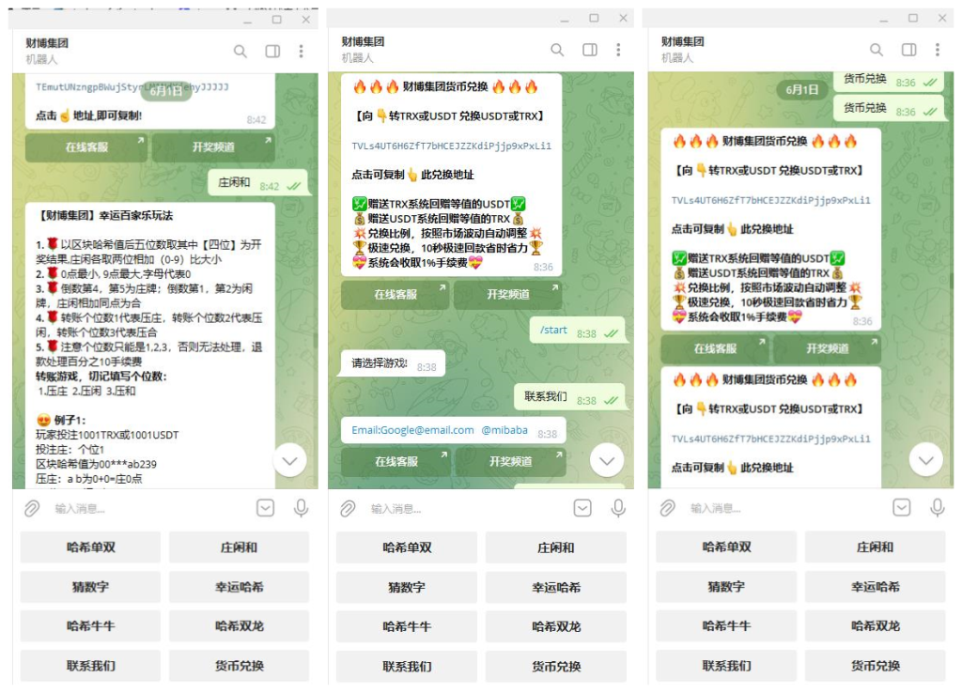Image resolution: width=962 pixels, height=693 pixels.
Task: Click the paperclip attach icon in the rightmost window
Action: pyautogui.click(x=667, y=508)
